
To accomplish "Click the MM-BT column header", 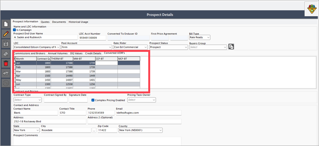I will (x=84, y=59).
